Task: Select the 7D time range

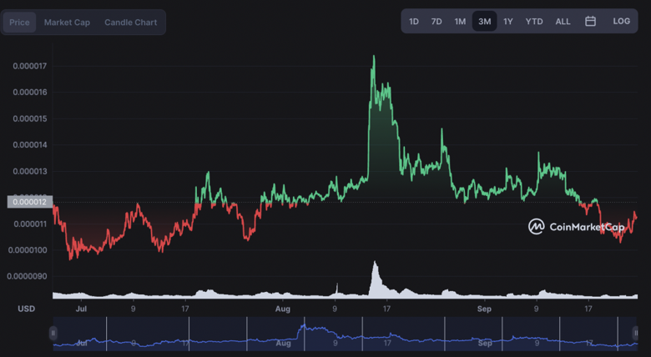Action: tap(437, 22)
